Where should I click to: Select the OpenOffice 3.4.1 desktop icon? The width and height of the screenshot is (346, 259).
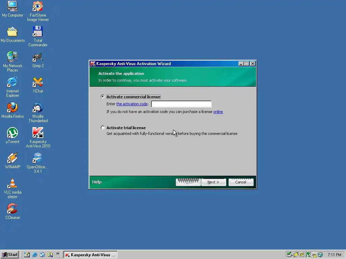(x=38, y=163)
